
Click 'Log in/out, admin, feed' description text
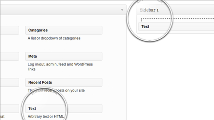[60, 64]
